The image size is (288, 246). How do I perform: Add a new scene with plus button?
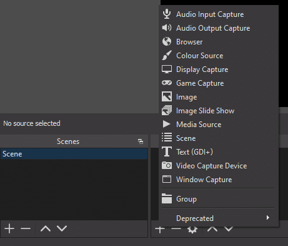[9, 228]
